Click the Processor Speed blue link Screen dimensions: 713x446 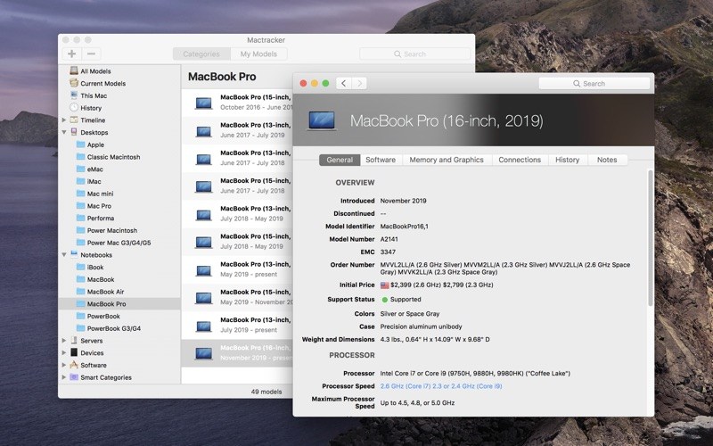[441, 386]
